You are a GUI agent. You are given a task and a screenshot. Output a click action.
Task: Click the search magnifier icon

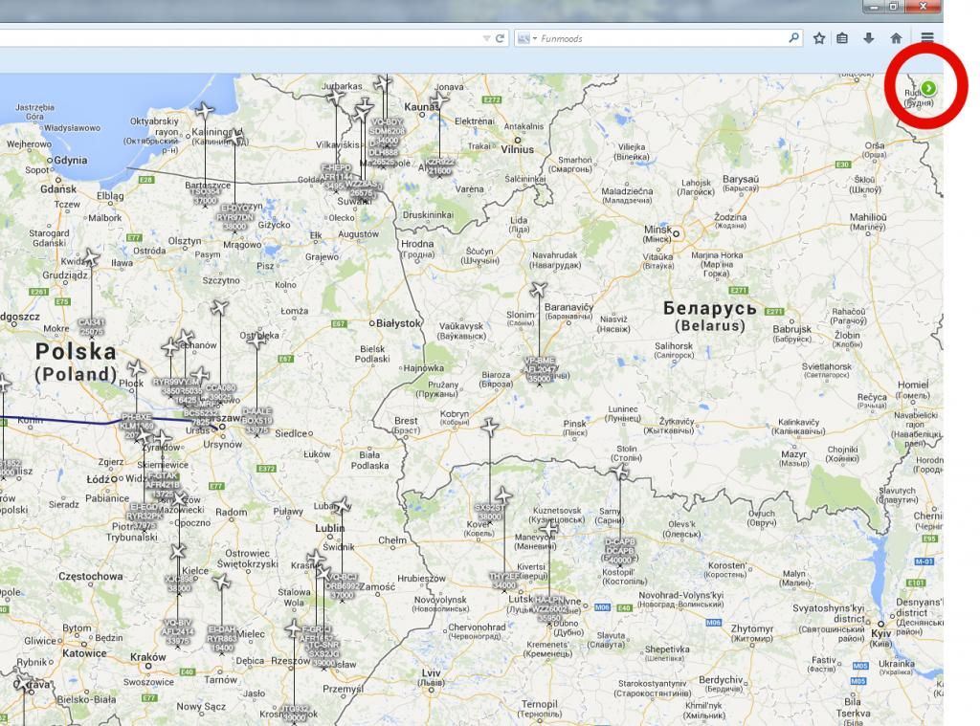click(794, 38)
